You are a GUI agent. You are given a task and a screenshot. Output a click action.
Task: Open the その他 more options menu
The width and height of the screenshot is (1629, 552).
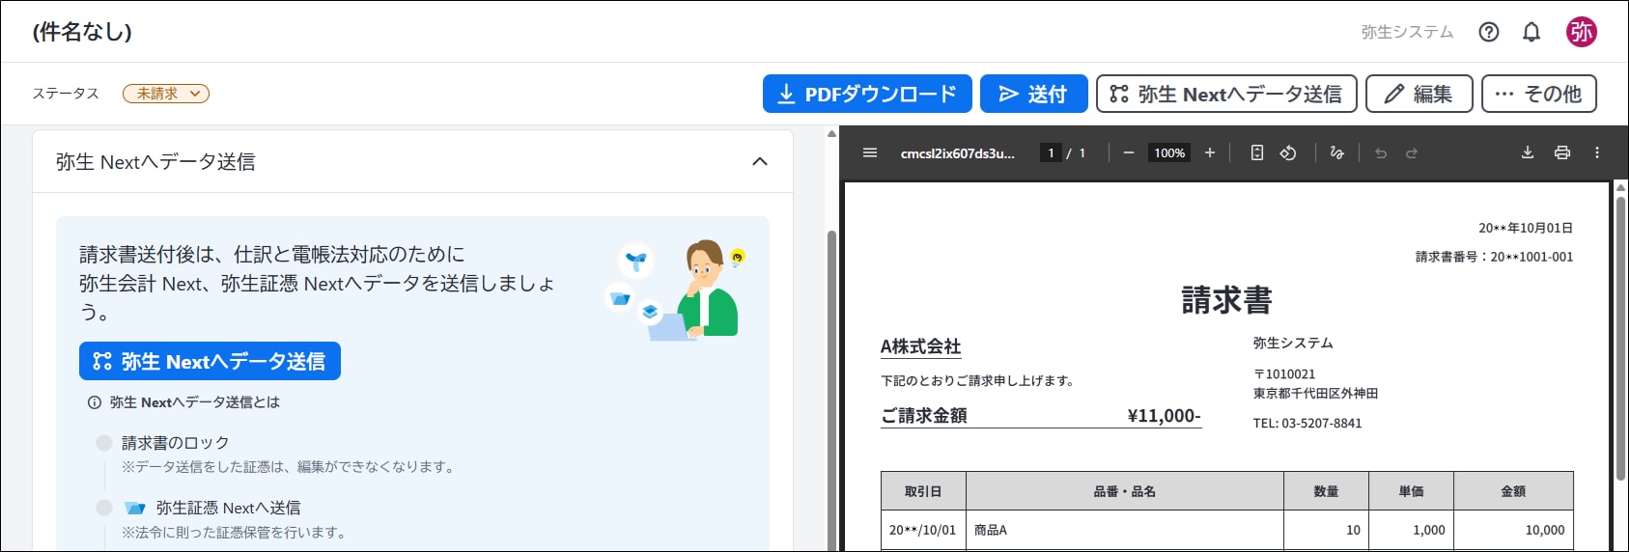point(1539,94)
